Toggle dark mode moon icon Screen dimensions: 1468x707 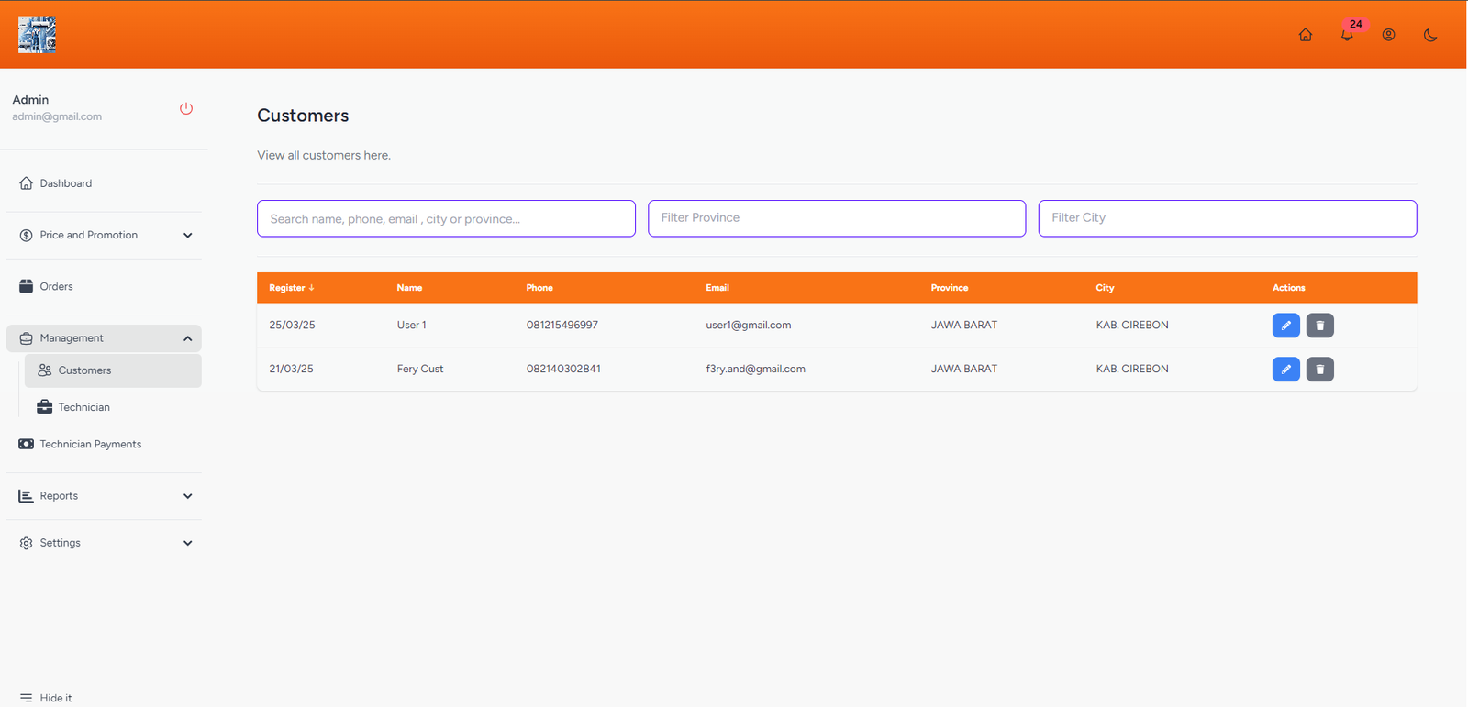tap(1429, 35)
